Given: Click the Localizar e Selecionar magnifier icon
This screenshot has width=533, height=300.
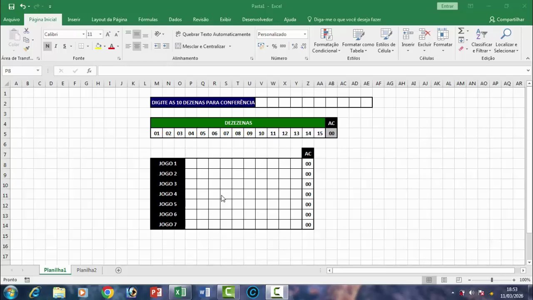Looking at the screenshot, I should tap(506, 35).
